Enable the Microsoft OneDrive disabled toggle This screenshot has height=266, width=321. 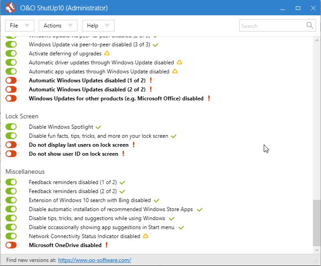[11, 245]
